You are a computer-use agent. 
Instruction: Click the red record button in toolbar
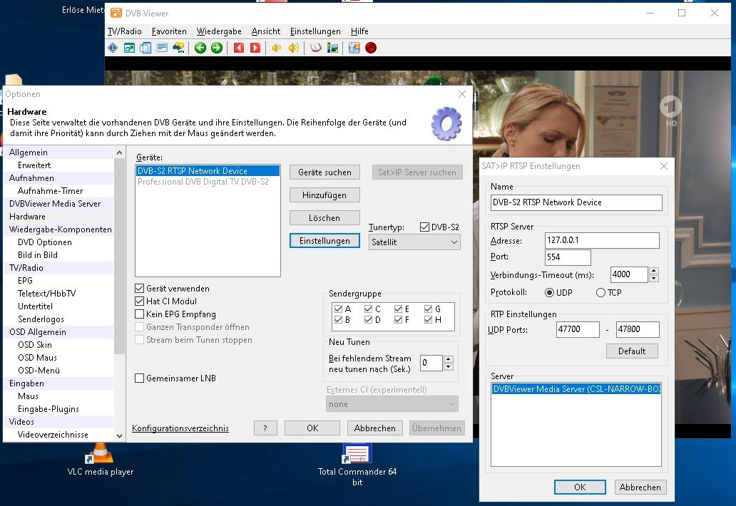371,48
